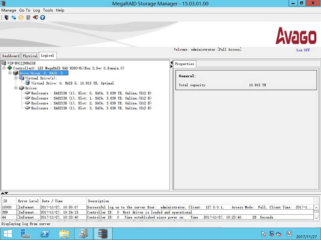Click the flag notification tray icon

[x=264, y=234]
